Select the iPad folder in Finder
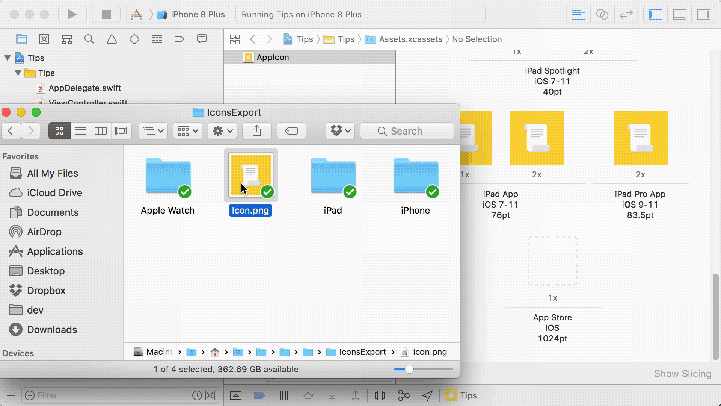 pos(333,177)
